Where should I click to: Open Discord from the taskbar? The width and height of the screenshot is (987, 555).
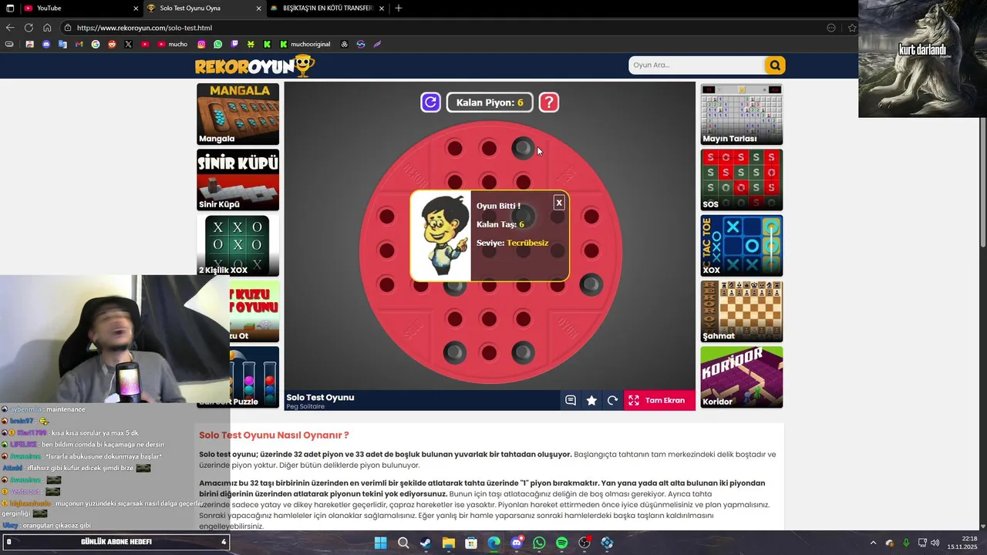(x=517, y=543)
